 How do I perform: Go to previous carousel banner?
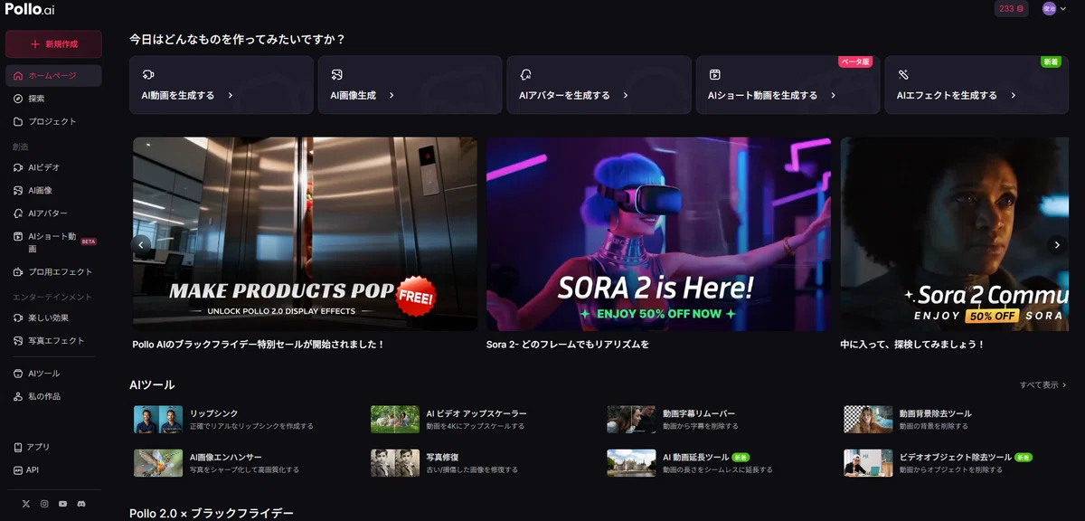click(141, 244)
